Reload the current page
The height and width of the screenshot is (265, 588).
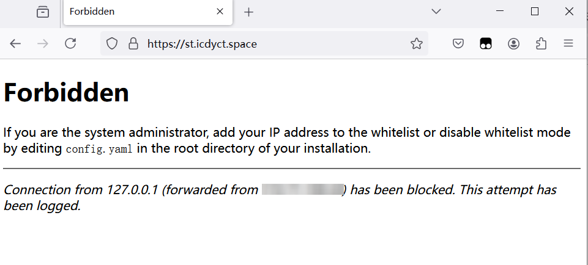[70, 43]
